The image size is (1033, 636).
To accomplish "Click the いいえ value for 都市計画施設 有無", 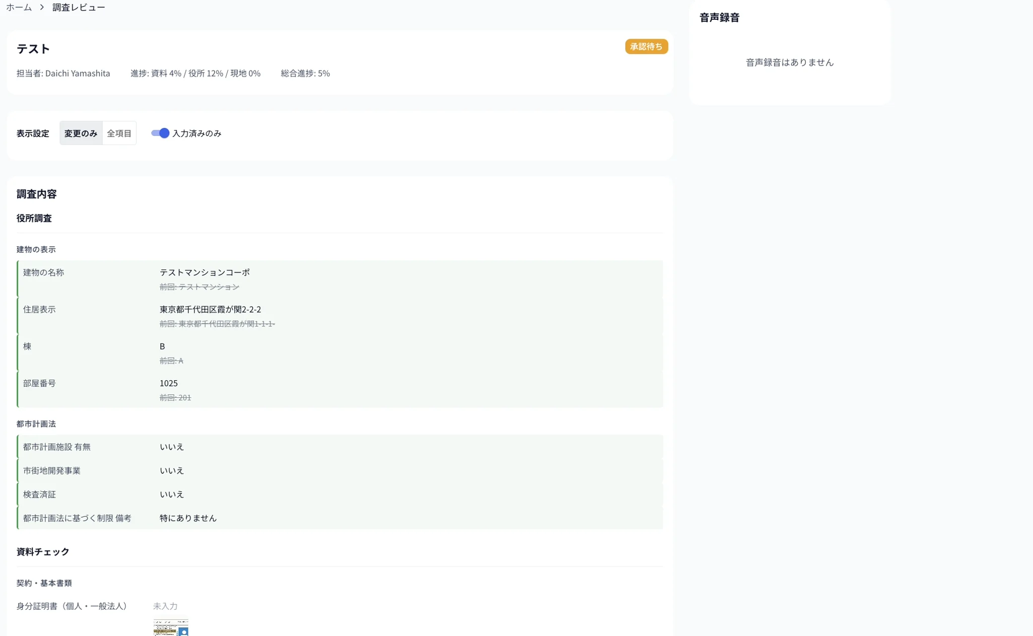I will (x=172, y=447).
